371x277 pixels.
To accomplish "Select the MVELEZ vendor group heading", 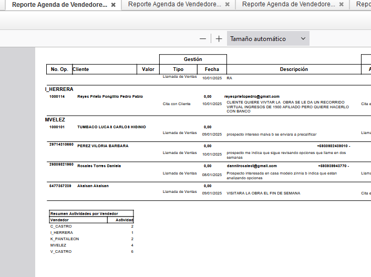I will (x=55, y=120).
